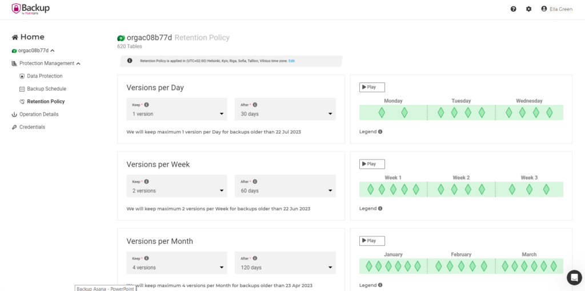The height and width of the screenshot is (291, 585).
Task: Click the Protection Management chart icon
Action: click(x=14, y=64)
